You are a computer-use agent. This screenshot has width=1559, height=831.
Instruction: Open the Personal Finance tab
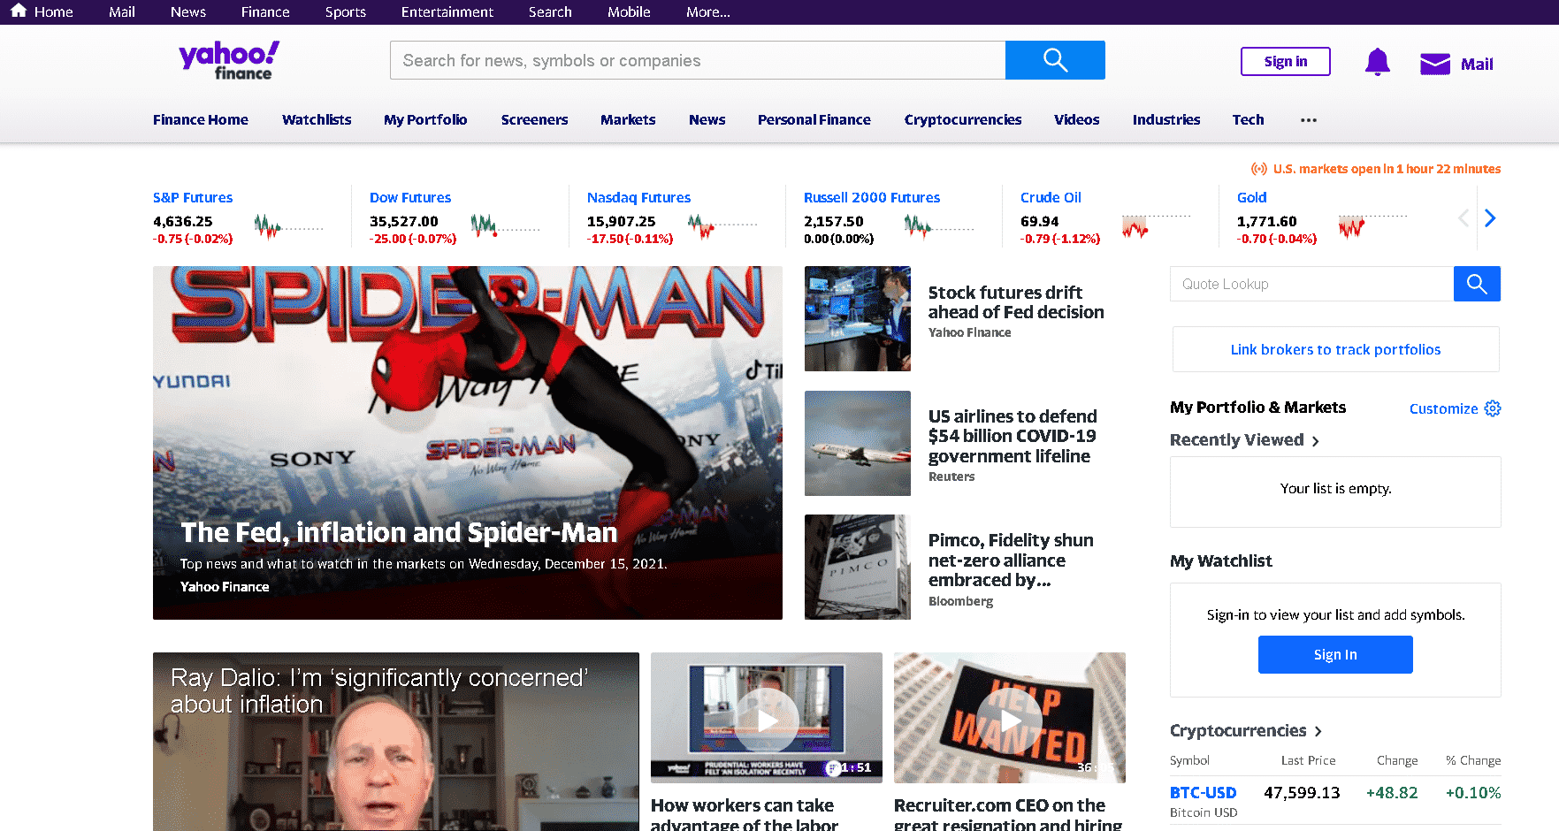coord(814,120)
